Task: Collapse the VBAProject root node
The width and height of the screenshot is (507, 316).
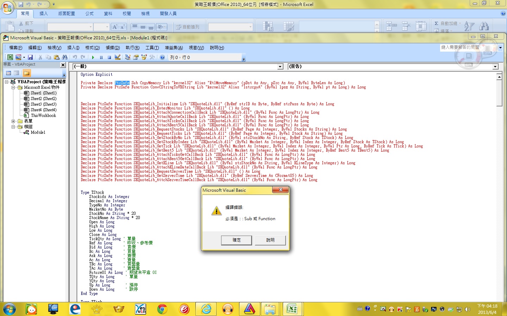Action: tap(6, 82)
